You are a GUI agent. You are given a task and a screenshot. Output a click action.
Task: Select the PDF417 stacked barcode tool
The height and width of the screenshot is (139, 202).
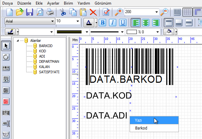coord(6,113)
